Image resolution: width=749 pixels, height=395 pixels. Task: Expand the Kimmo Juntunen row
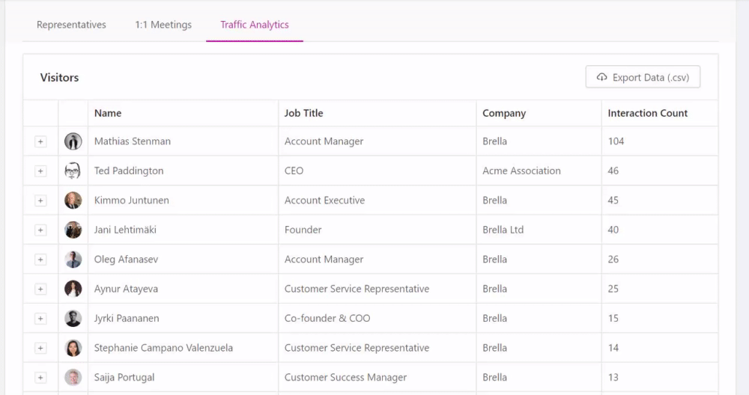pyautogui.click(x=40, y=200)
